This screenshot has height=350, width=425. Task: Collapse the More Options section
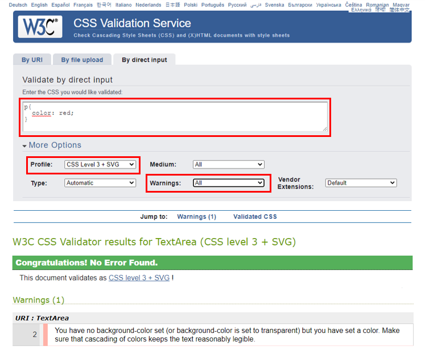52,145
